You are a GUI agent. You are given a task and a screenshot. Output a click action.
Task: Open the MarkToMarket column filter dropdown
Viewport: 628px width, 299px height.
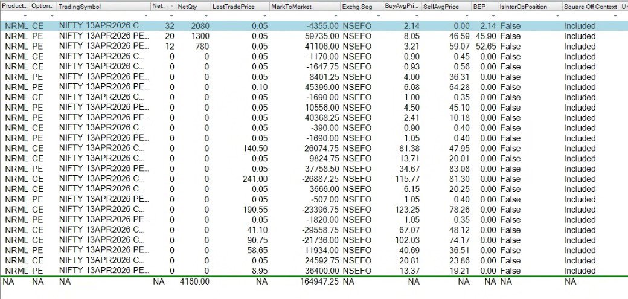click(x=335, y=16)
